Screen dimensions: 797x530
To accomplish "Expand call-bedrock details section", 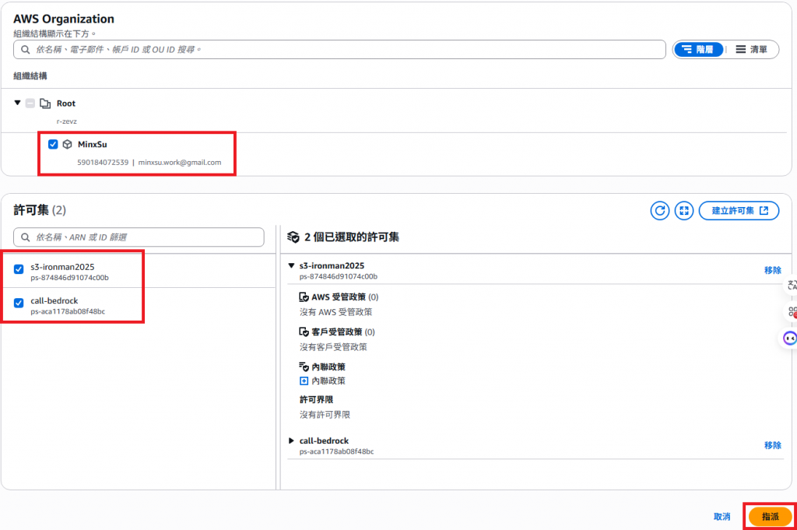I will click(291, 440).
